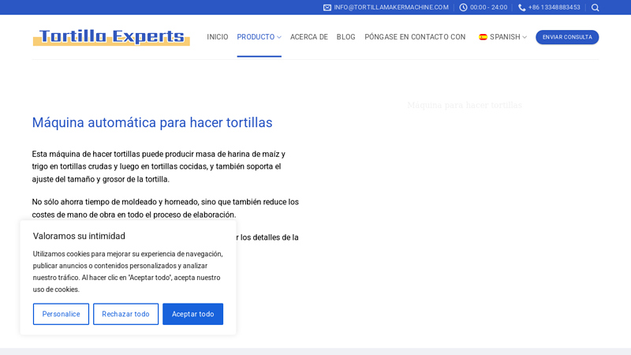
Task: Click Rechazar todo cookie button
Action: pyautogui.click(x=125, y=314)
